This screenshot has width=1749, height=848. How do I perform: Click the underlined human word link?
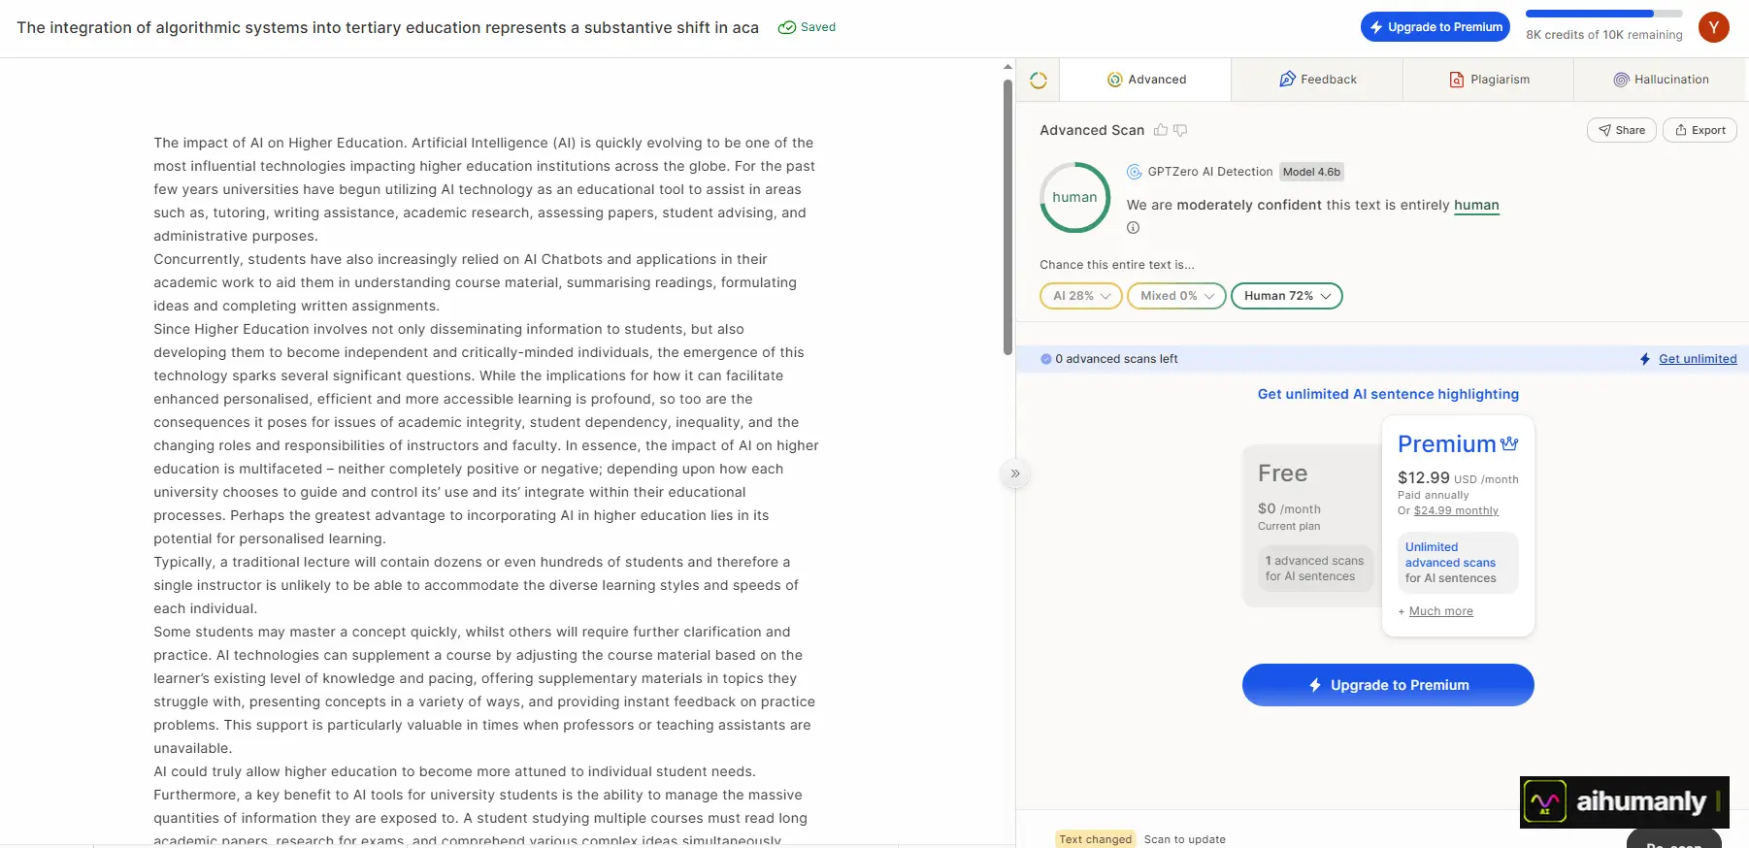click(1476, 205)
